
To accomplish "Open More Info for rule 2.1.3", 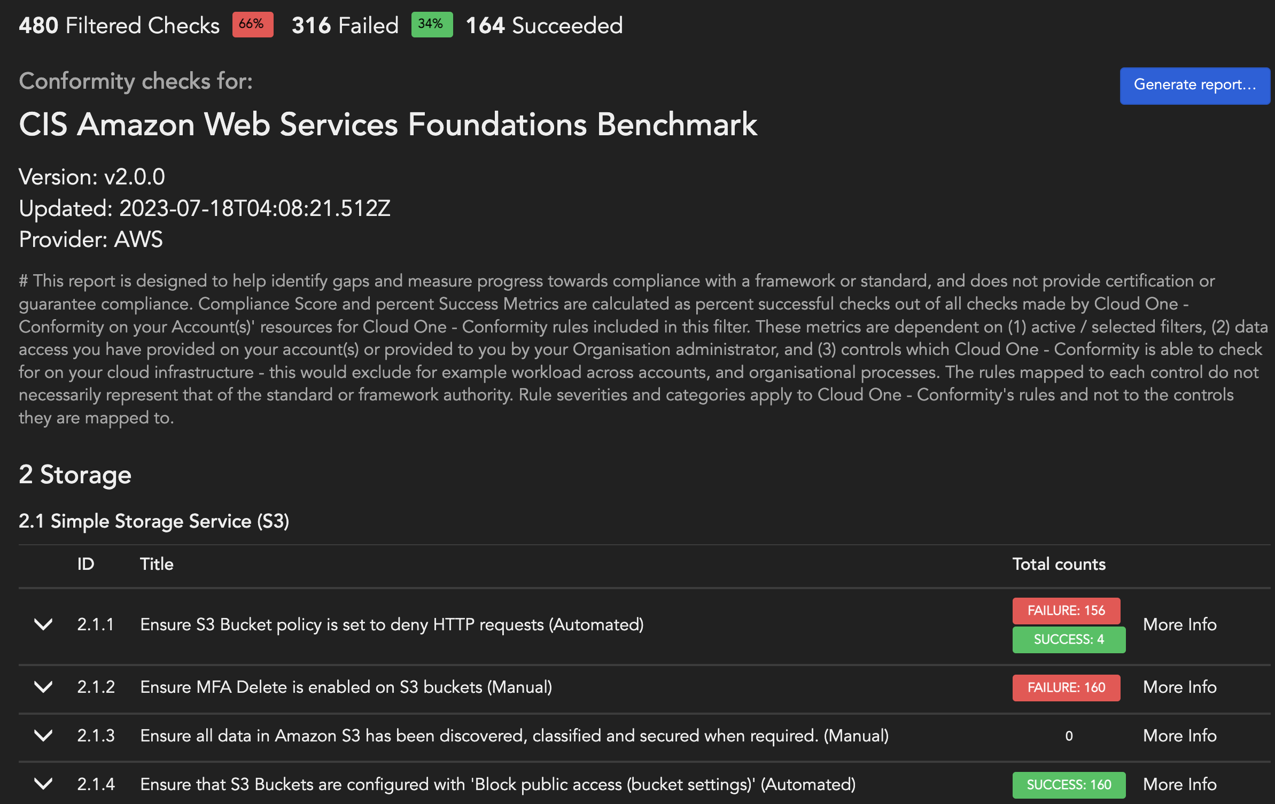I will pyautogui.click(x=1179, y=736).
